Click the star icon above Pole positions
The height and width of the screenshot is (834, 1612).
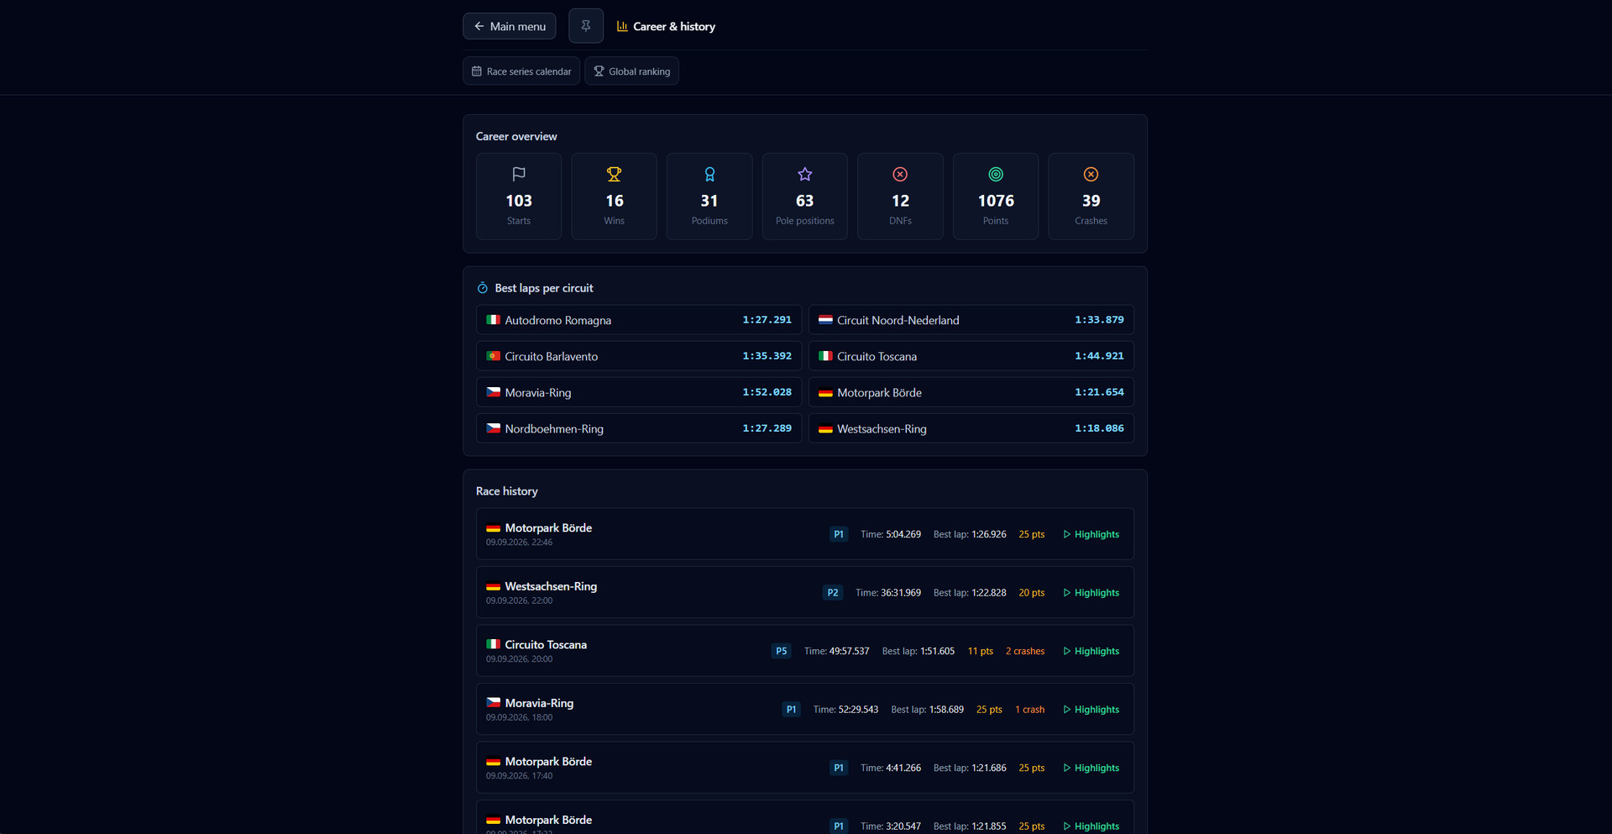tap(805, 174)
